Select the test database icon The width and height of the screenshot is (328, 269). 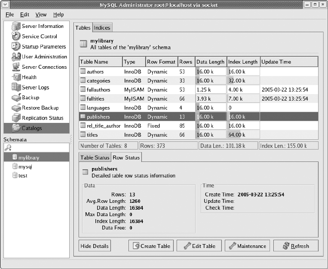pyautogui.click(x=15, y=175)
